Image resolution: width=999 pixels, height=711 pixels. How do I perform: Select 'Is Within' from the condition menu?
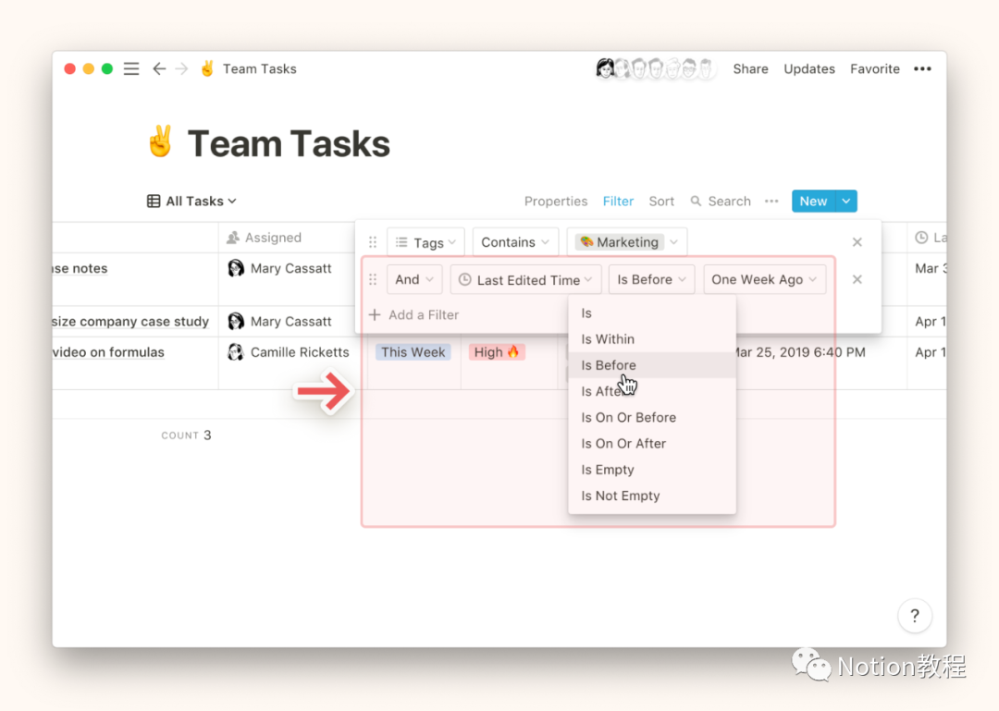click(x=608, y=339)
